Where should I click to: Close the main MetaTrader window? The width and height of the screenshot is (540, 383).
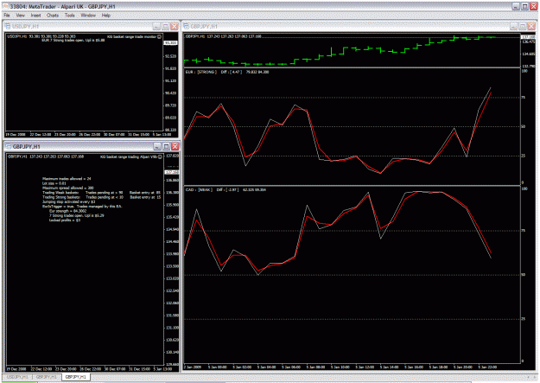[x=534, y=6]
